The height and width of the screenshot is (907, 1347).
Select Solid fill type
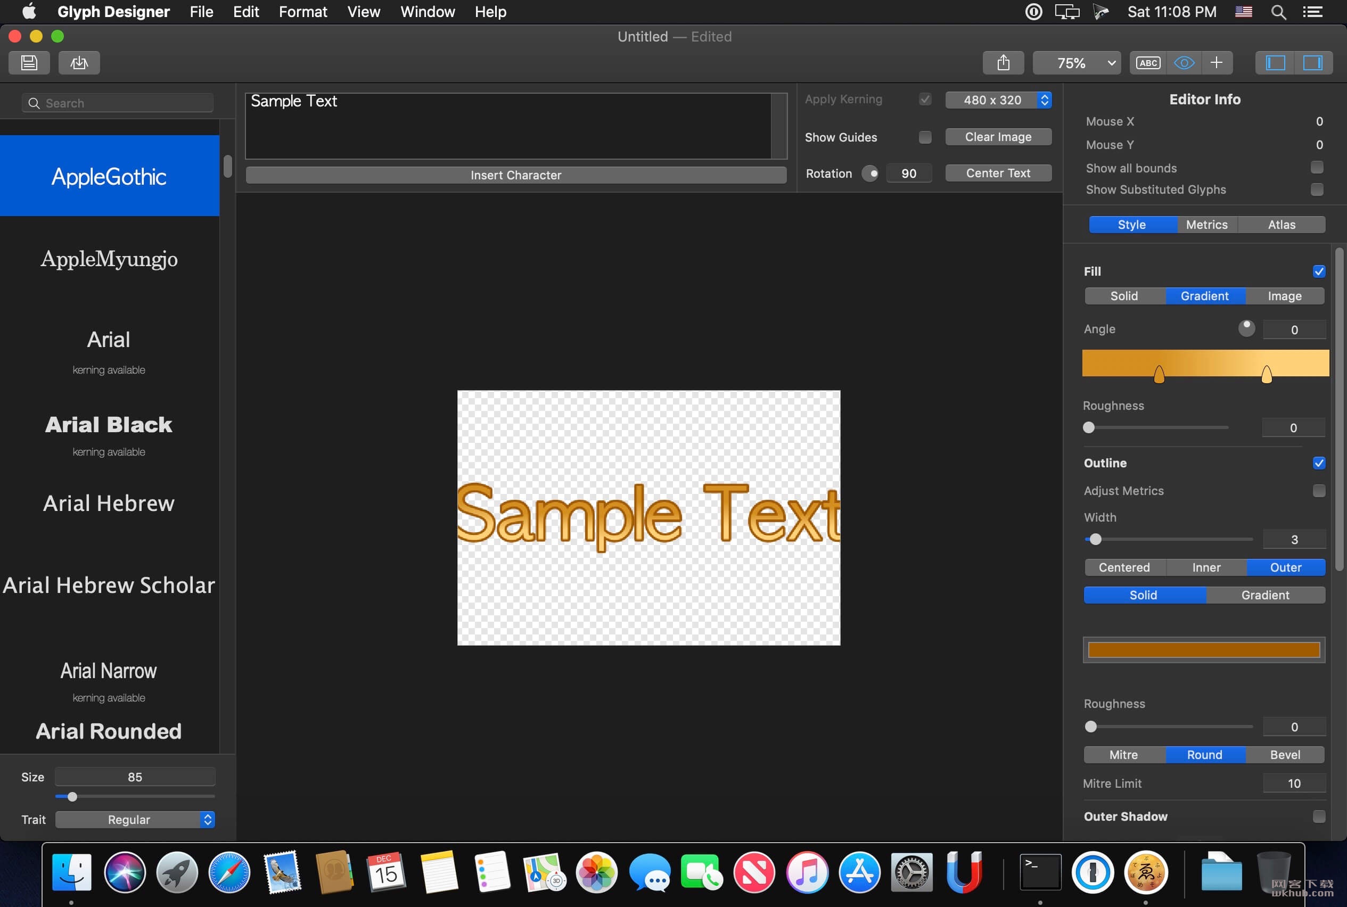[1124, 295]
